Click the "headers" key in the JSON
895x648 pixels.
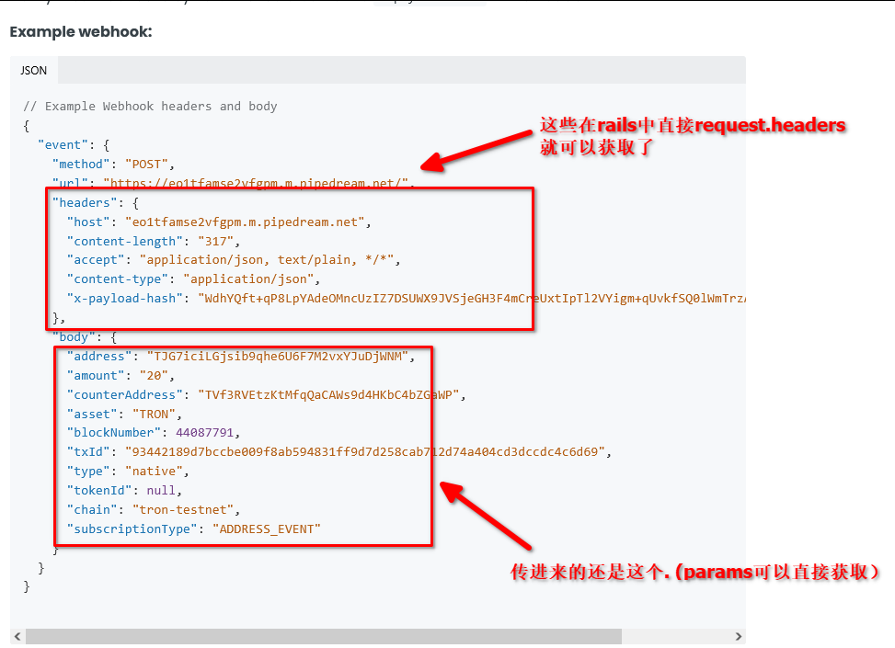coord(85,203)
